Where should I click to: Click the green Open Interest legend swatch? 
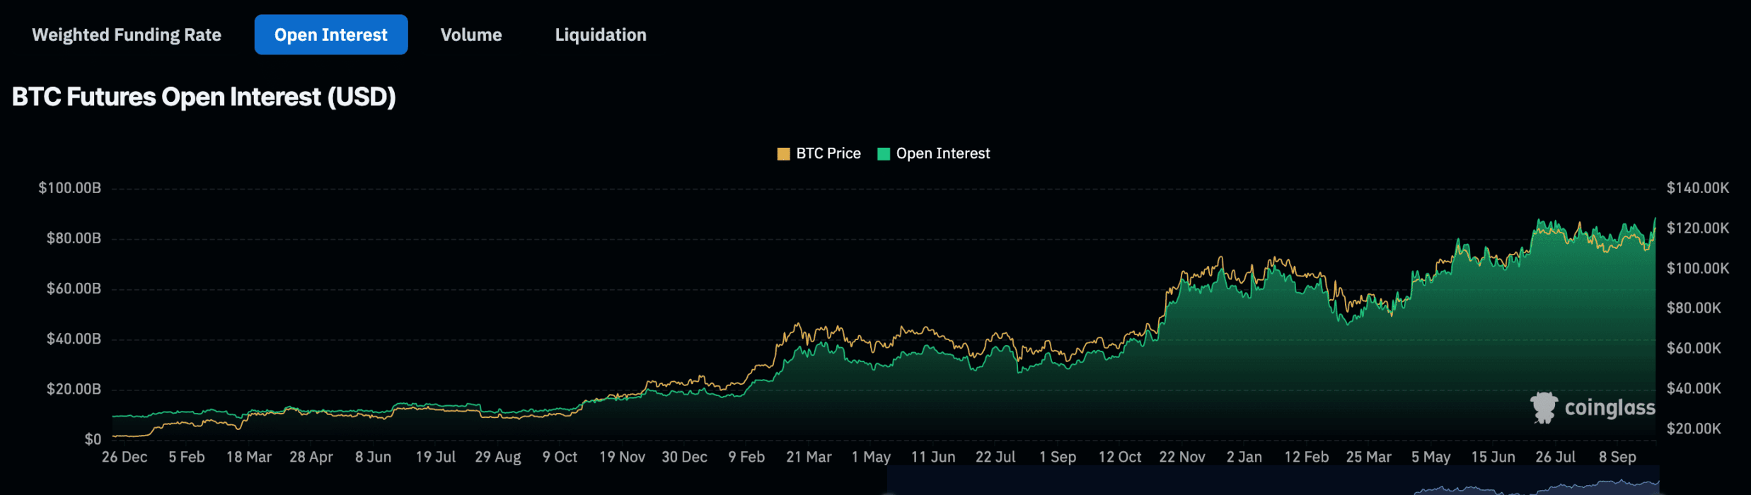coord(883,154)
